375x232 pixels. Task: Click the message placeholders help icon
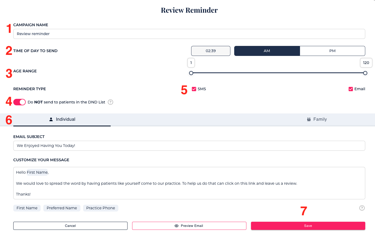362,208
